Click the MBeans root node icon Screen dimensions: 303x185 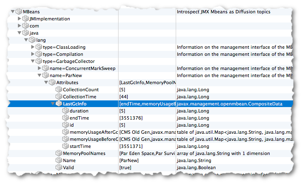point(19,12)
